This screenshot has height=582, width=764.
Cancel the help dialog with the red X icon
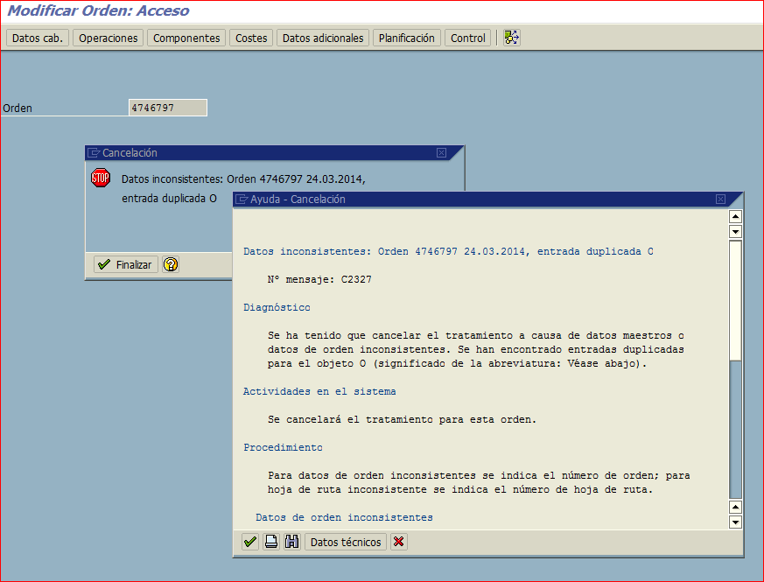click(x=398, y=542)
